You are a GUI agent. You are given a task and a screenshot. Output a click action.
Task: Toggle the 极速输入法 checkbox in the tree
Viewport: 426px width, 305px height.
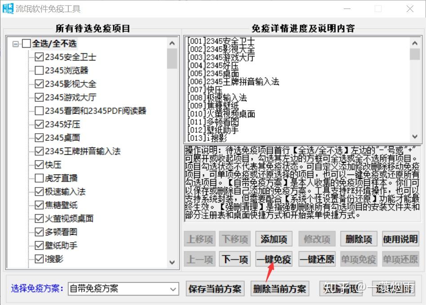pyautogui.click(x=39, y=192)
